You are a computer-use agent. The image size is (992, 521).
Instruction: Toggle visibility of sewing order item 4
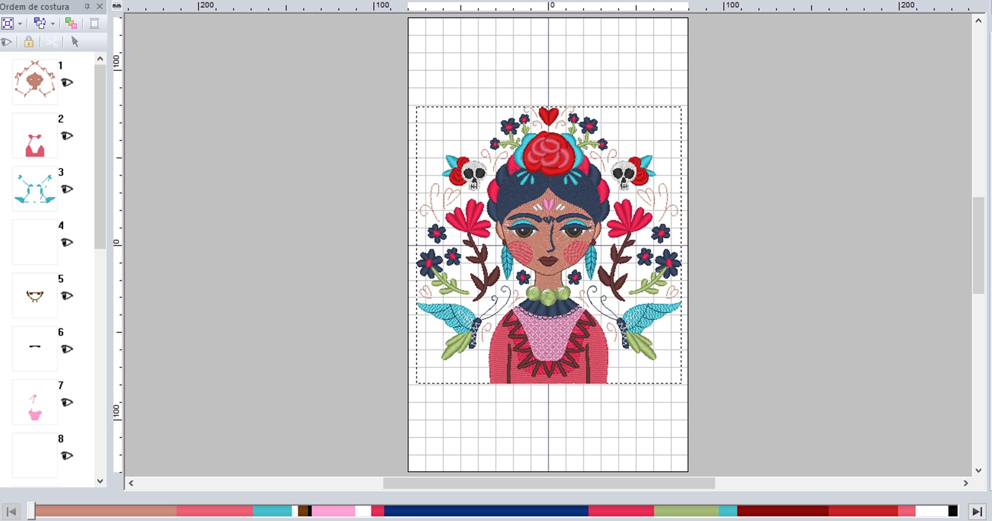coord(67,242)
